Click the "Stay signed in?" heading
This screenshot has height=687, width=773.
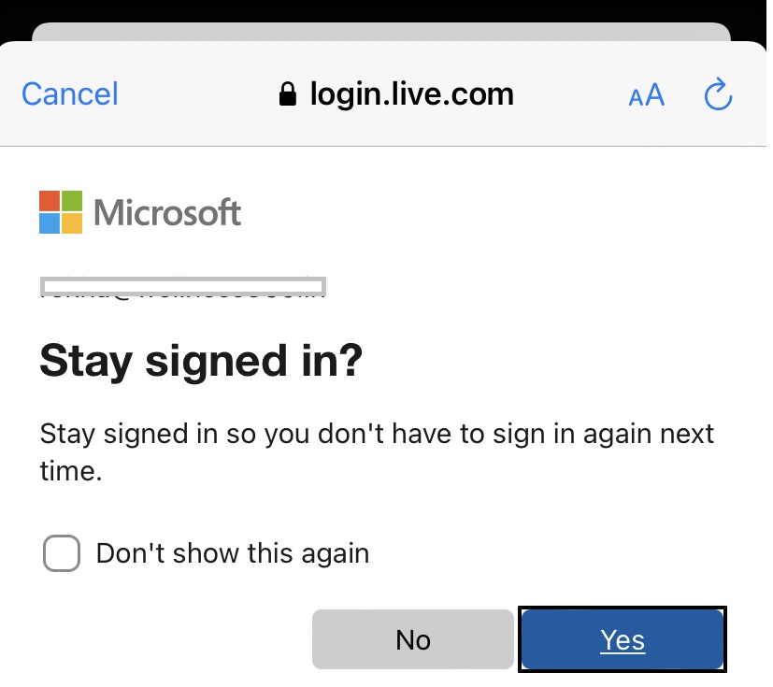click(x=201, y=361)
